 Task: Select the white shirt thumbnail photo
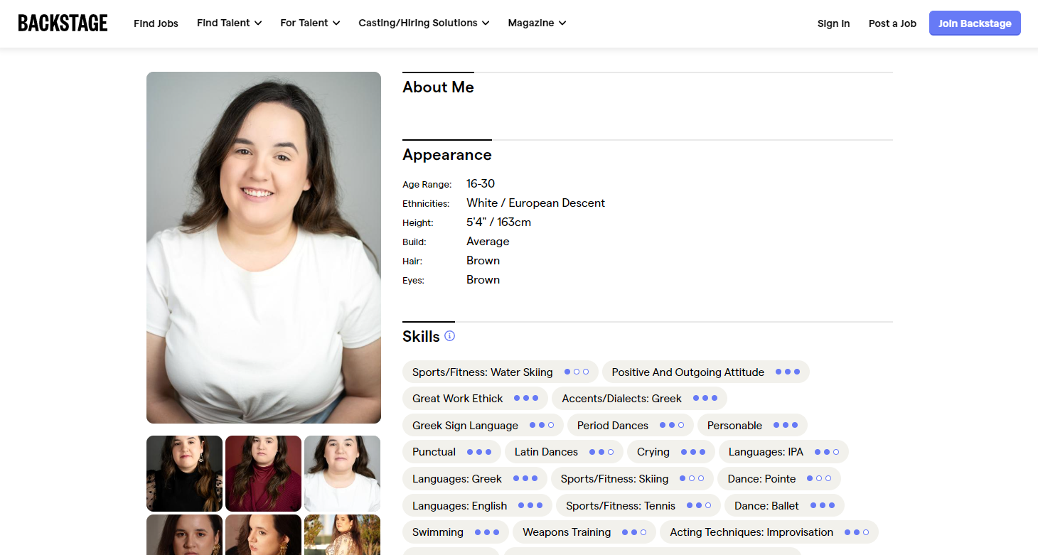click(342, 473)
